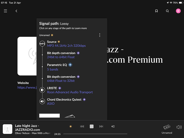Click the 24:55 elapsed time
Viewport: 184px width, 138px height.
pos(57,134)
